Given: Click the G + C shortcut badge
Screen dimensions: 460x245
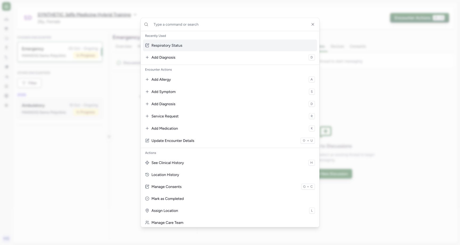Looking at the screenshot, I should coord(308,187).
